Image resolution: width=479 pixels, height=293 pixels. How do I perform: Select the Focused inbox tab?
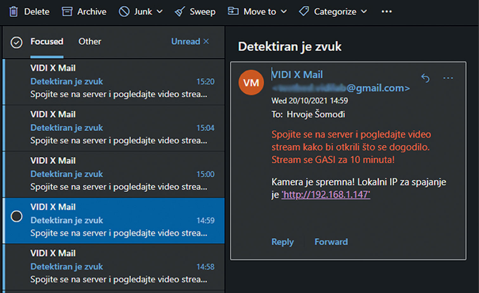[x=47, y=41]
